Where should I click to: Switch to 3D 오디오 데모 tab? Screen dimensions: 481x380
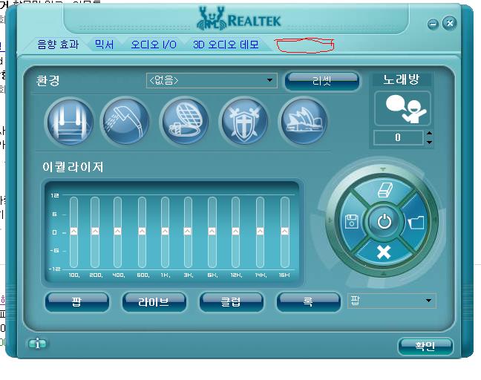226,45
